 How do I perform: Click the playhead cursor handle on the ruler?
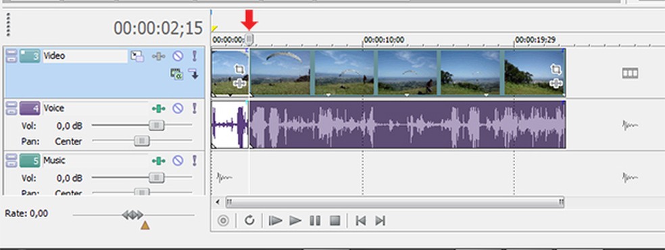[249, 39]
